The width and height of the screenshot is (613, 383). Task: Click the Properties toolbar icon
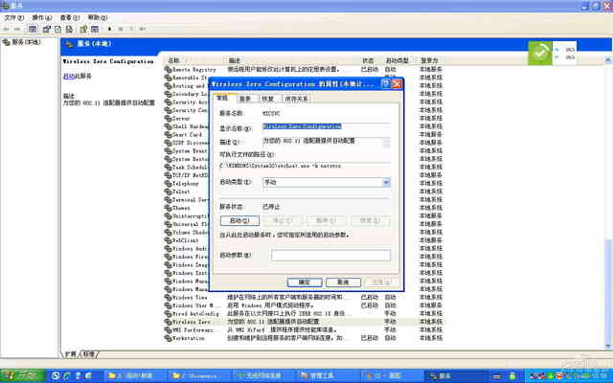click(x=47, y=29)
